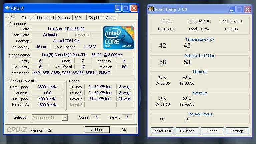
Task: Click the Technology value 45 nm
Action: (41, 47)
